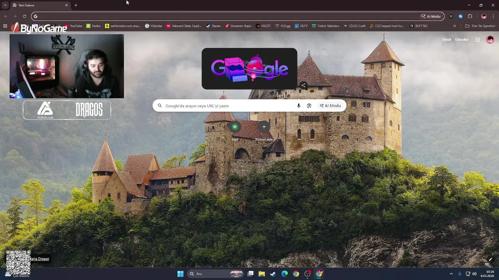The width and height of the screenshot is (499, 280).
Task: Open OBS Studio from the taskbar
Action: point(308,274)
